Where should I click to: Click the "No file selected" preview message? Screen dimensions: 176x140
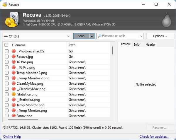point(146,84)
